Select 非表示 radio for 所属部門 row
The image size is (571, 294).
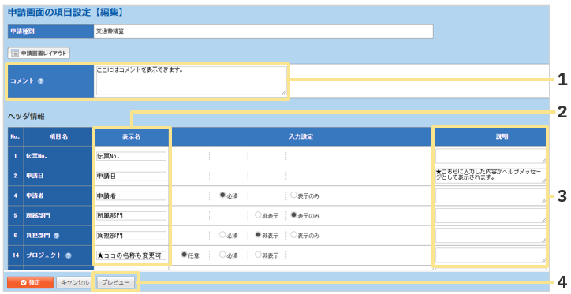tap(258, 215)
